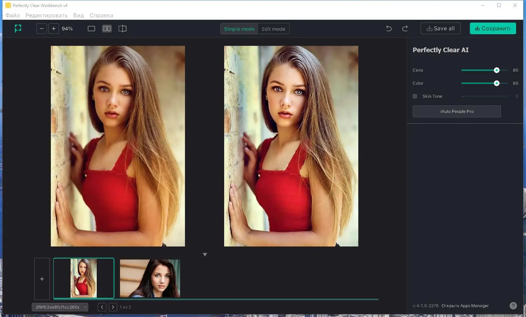This screenshot has height=317, width=526.
Task: Select split view comparison icon
Action: 122,29
